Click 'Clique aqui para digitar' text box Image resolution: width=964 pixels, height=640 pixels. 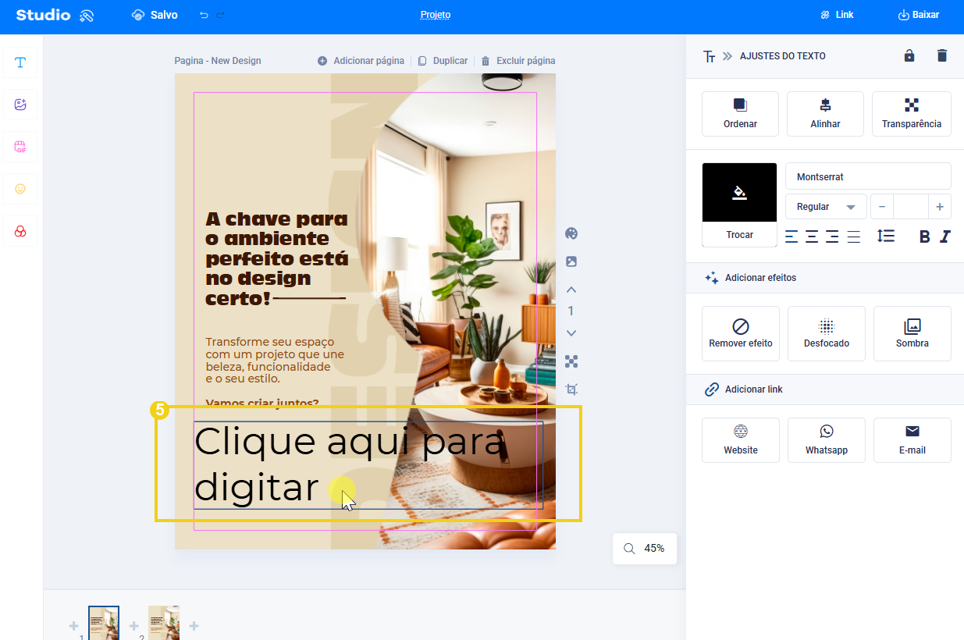tap(368, 465)
